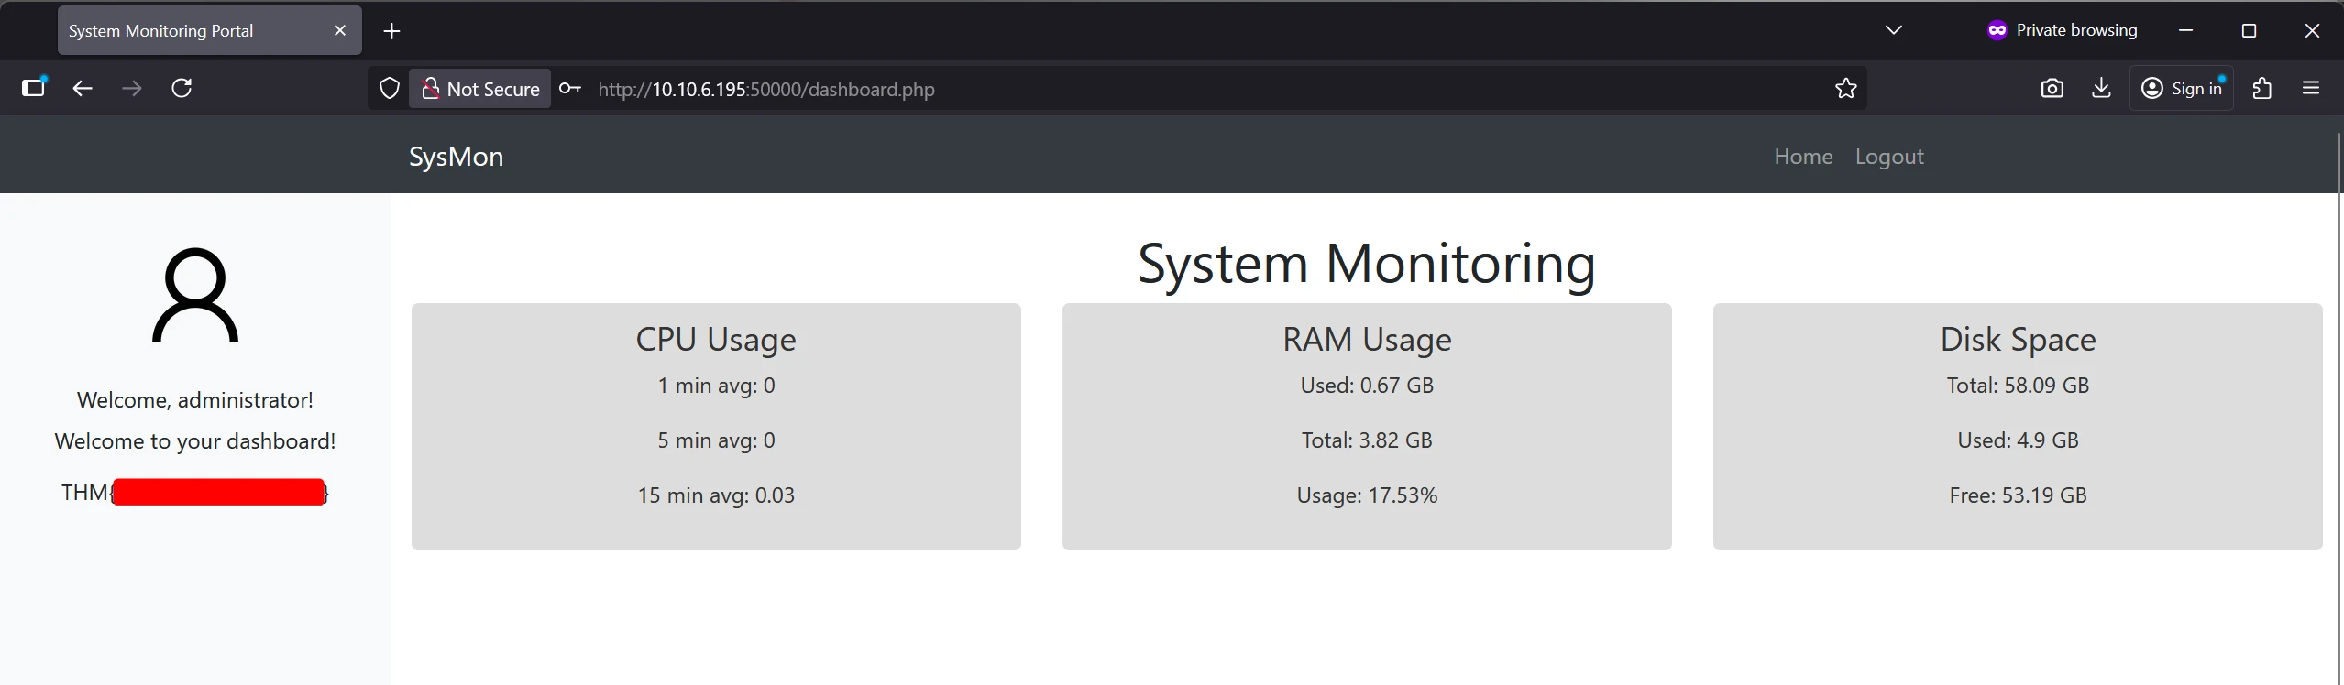Select the System Monitoring Portal tab

183,30
